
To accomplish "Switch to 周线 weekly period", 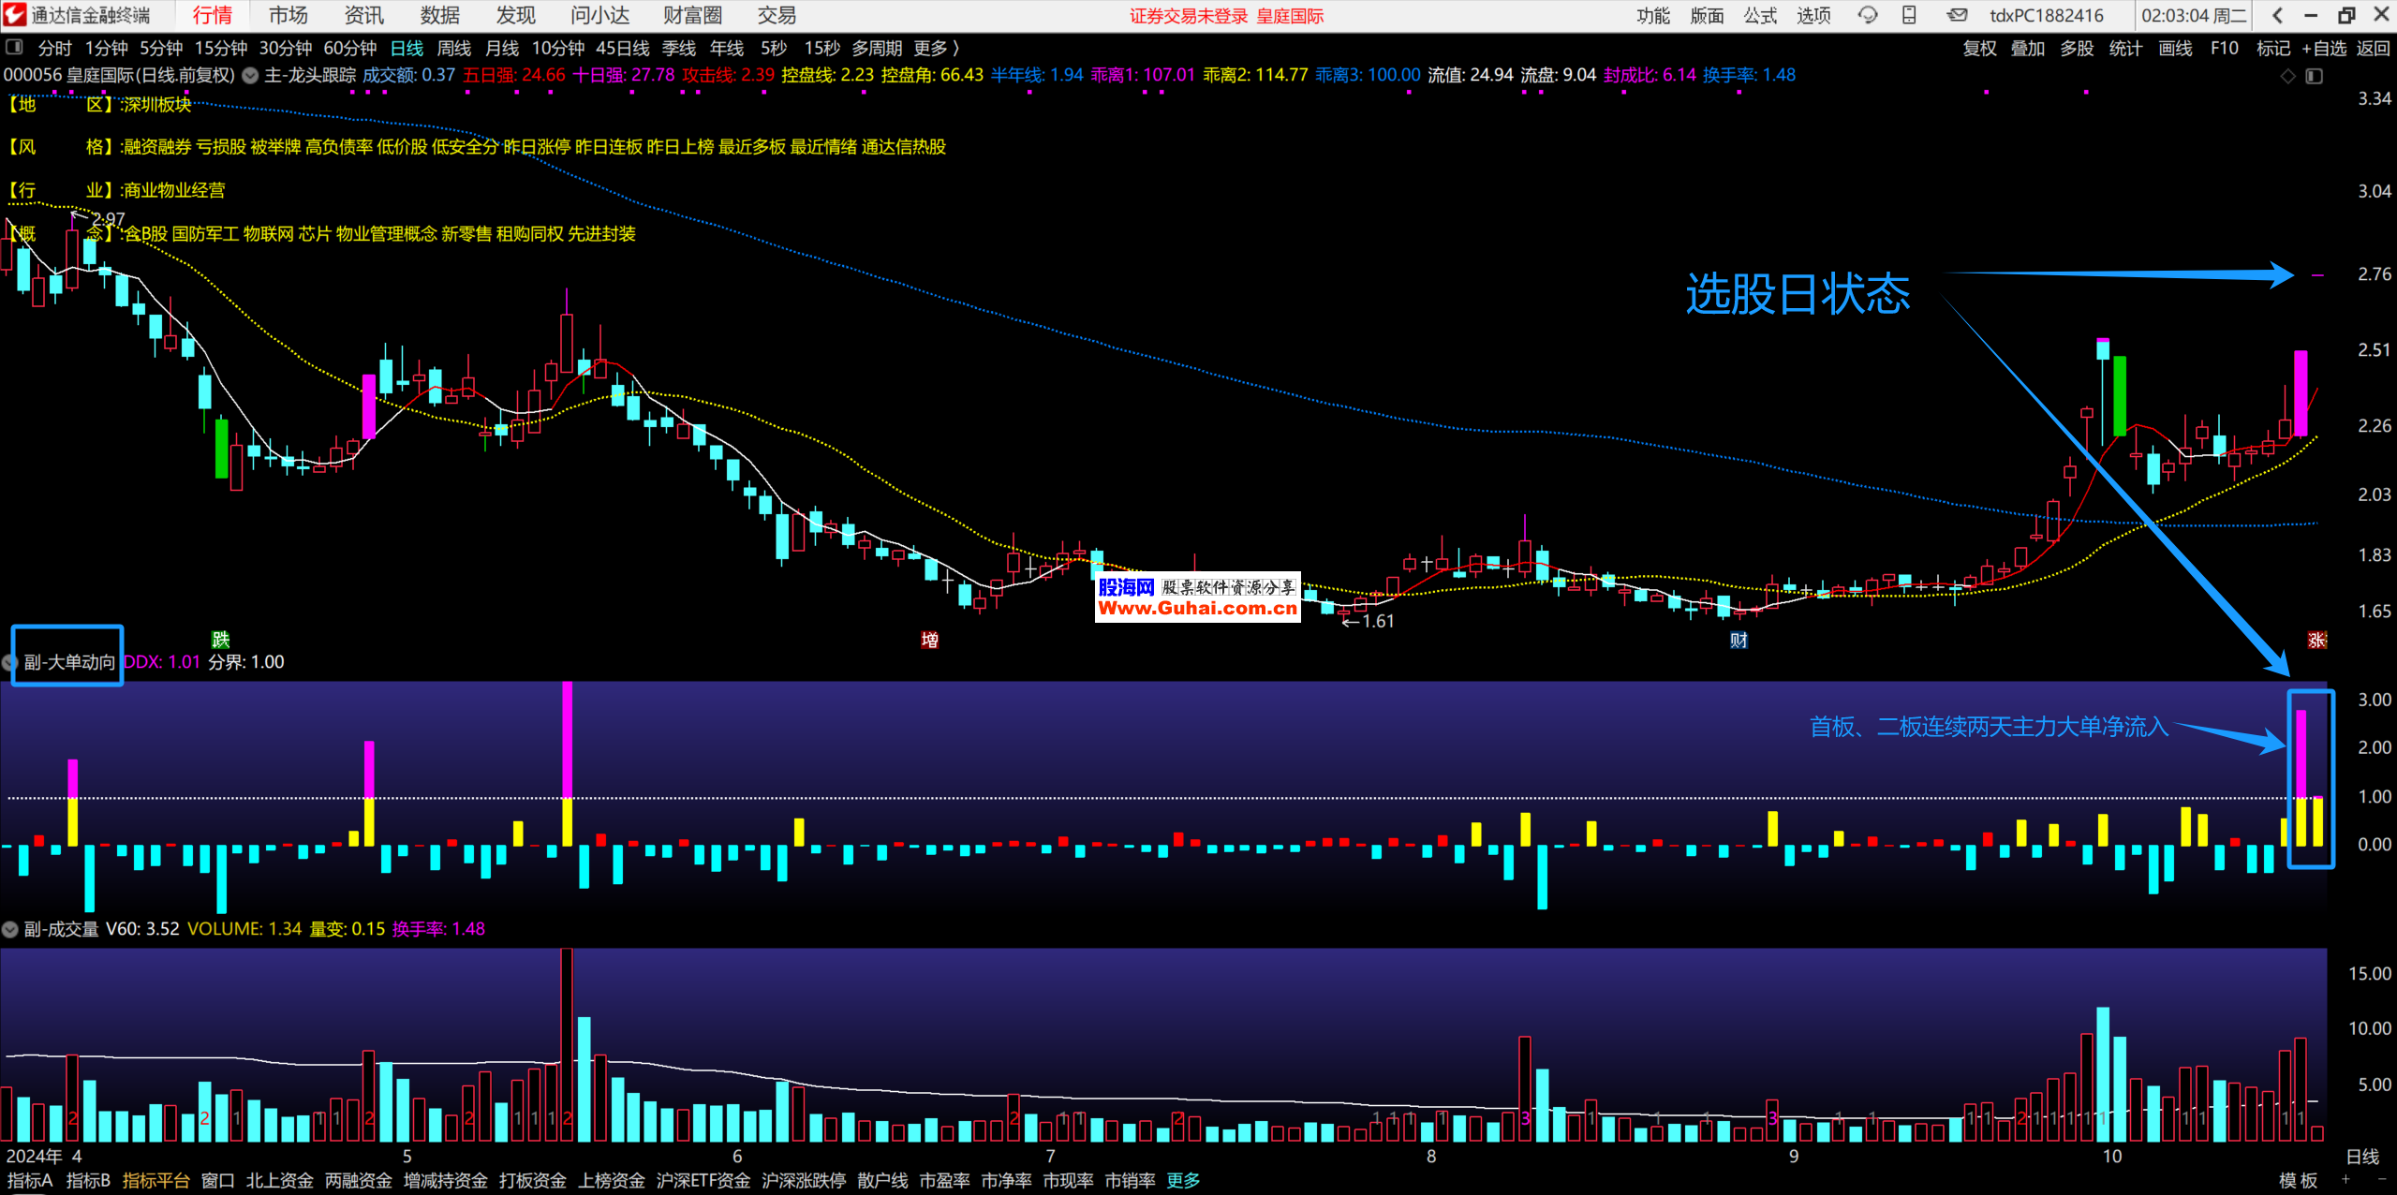I will click(454, 48).
